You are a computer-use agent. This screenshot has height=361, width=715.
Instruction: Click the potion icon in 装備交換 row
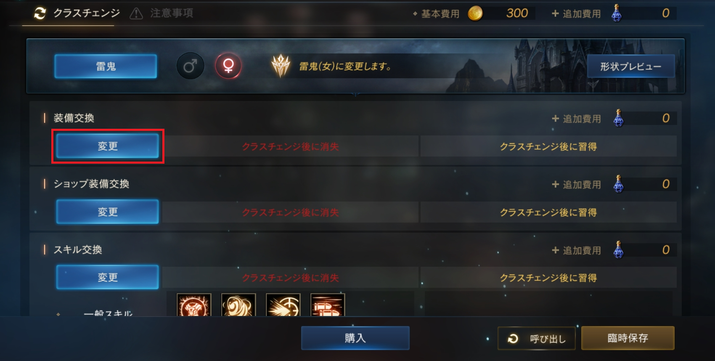pyautogui.click(x=618, y=118)
